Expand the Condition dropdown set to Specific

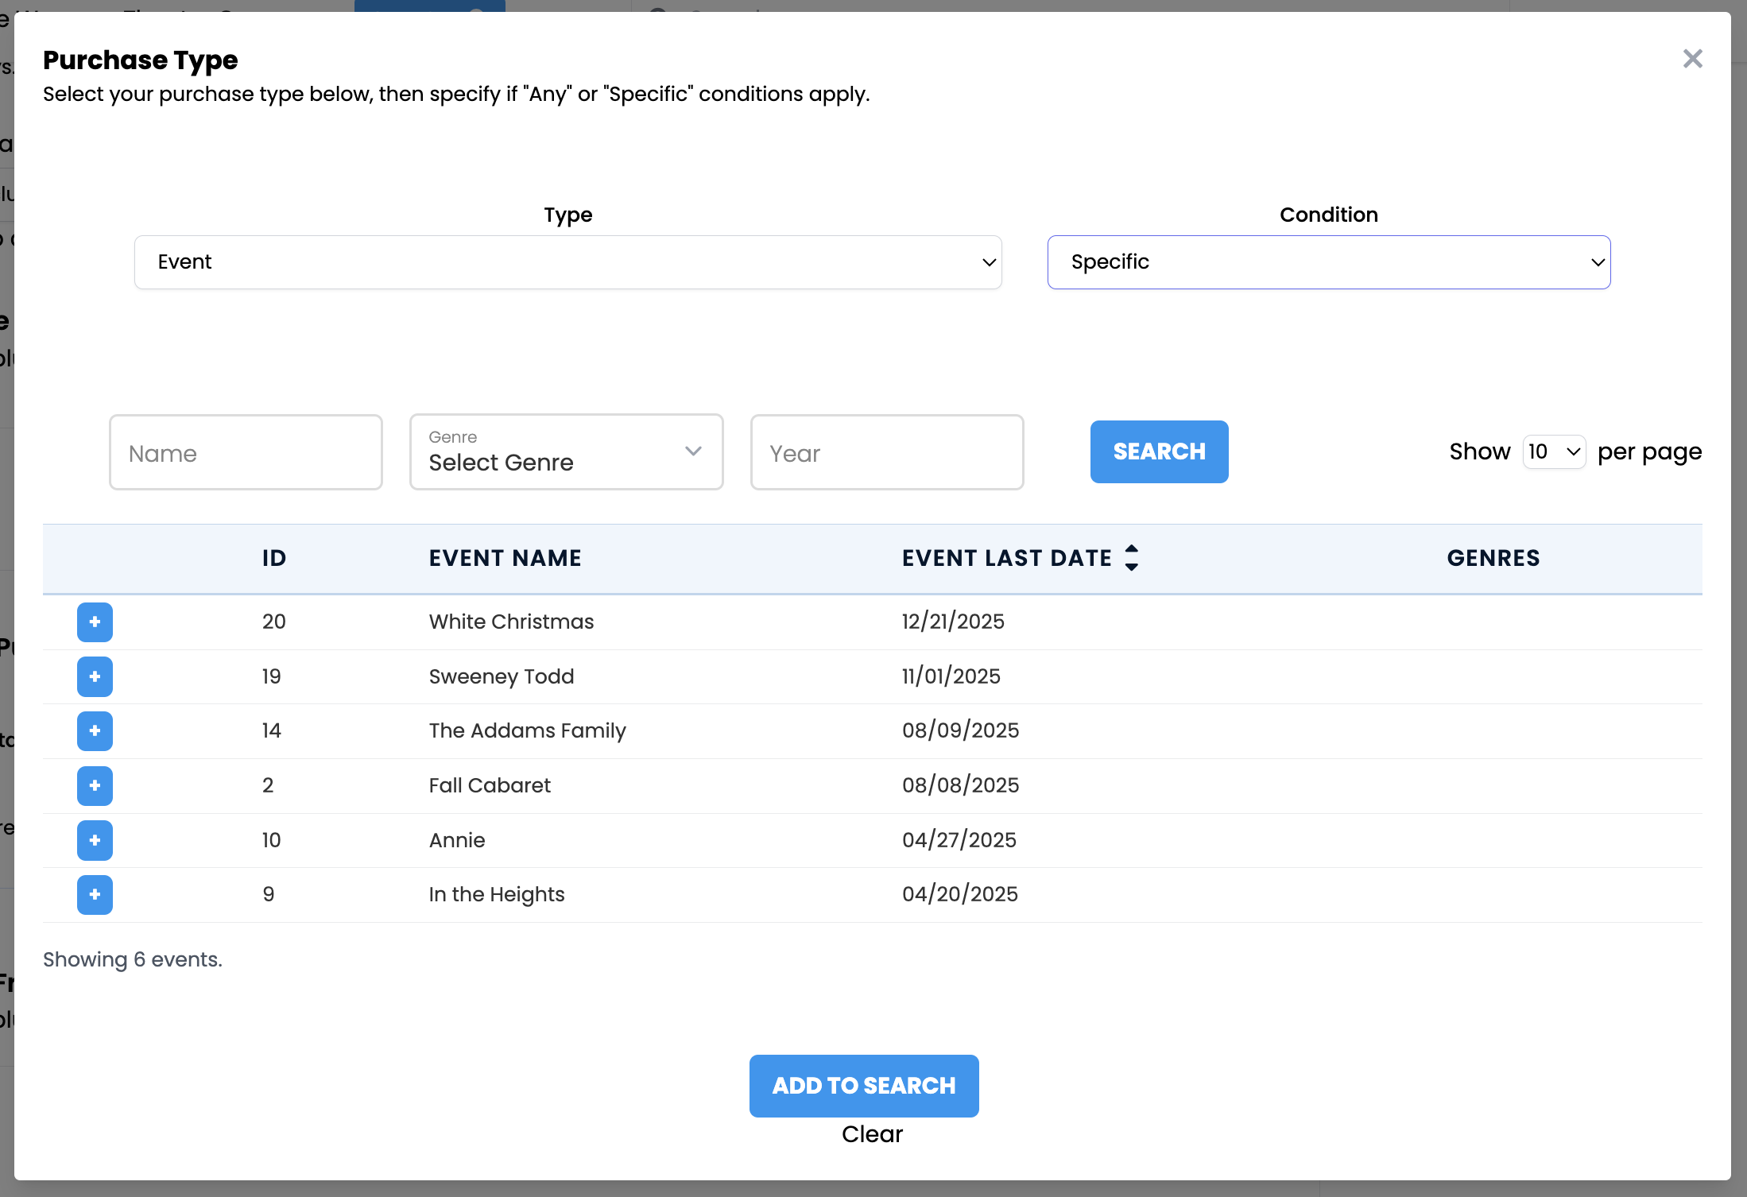[x=1328, y=262]
